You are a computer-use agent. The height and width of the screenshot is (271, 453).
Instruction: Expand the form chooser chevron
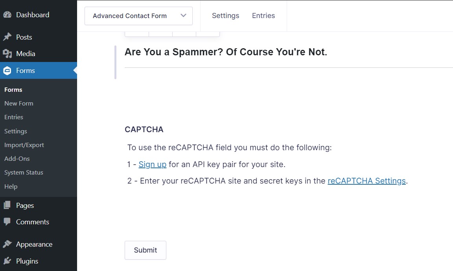coord(183,16)
